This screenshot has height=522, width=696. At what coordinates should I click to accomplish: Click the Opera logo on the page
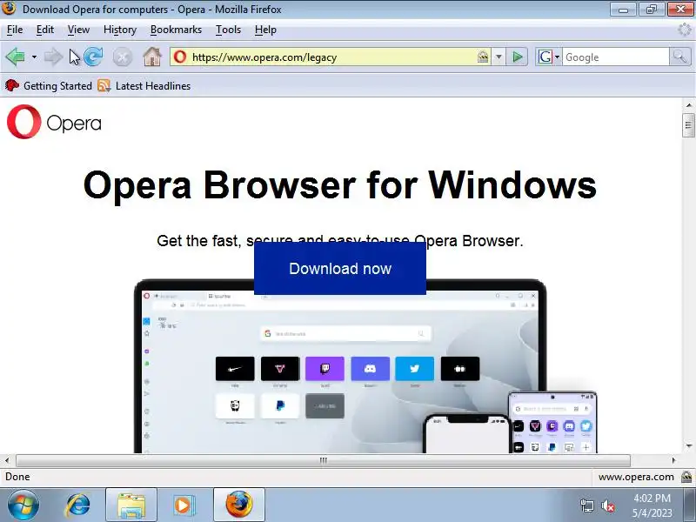click(x=54, y=122)
